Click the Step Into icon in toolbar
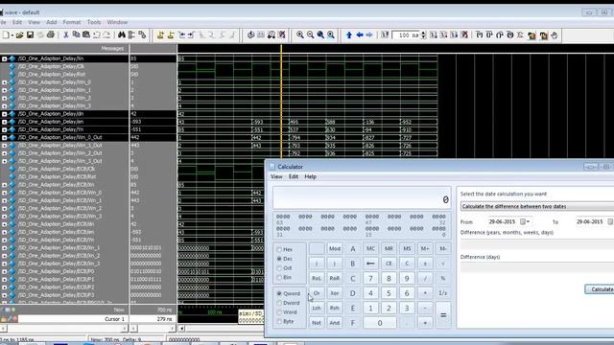The image size is (614, 345). pos(480,35)
